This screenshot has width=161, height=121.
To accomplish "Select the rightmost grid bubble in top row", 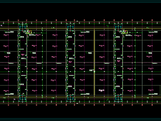I will 152,20.
